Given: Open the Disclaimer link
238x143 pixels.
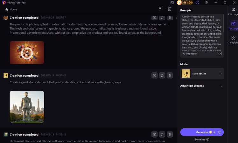Looking at the screenshot, I should click(202, 139).
